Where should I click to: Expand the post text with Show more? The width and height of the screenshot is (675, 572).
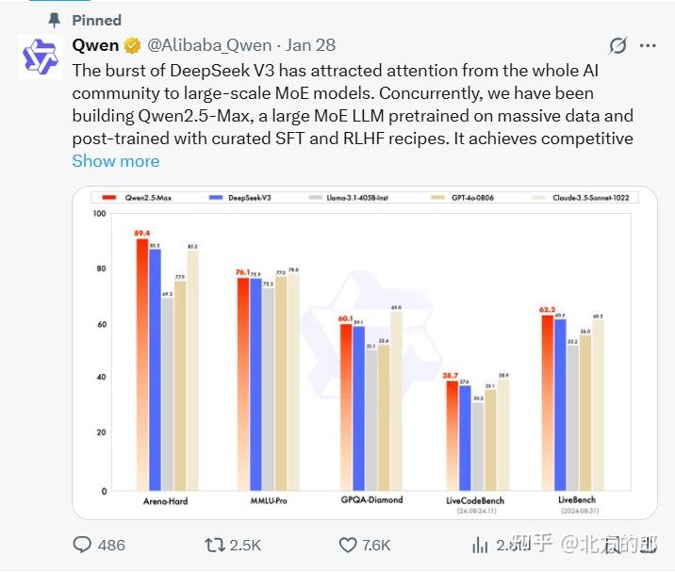116,160
